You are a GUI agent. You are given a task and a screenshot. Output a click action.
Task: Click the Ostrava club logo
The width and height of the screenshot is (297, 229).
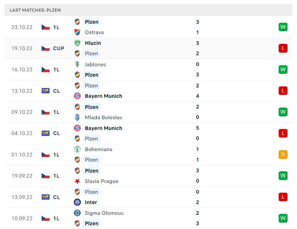click(x=77, y=32)
